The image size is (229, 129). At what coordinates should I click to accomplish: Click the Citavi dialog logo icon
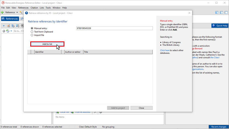pos(26,13)
